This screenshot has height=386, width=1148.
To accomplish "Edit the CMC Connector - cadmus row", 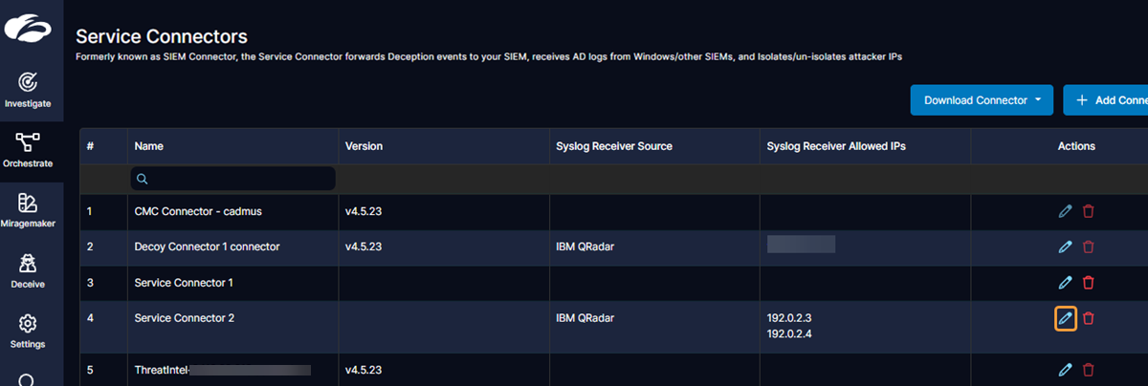I will [1065, 211].
